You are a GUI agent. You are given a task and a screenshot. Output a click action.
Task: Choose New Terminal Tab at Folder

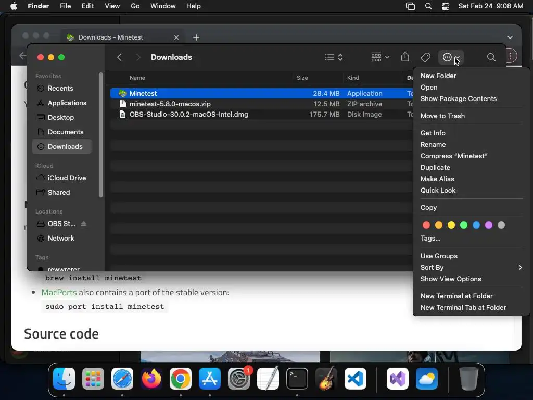pyautogui.click(x=471, y=307)
